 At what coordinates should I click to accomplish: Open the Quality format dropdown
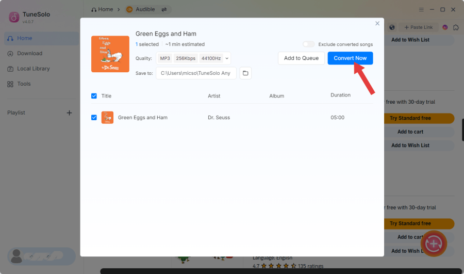click(227, 58)
